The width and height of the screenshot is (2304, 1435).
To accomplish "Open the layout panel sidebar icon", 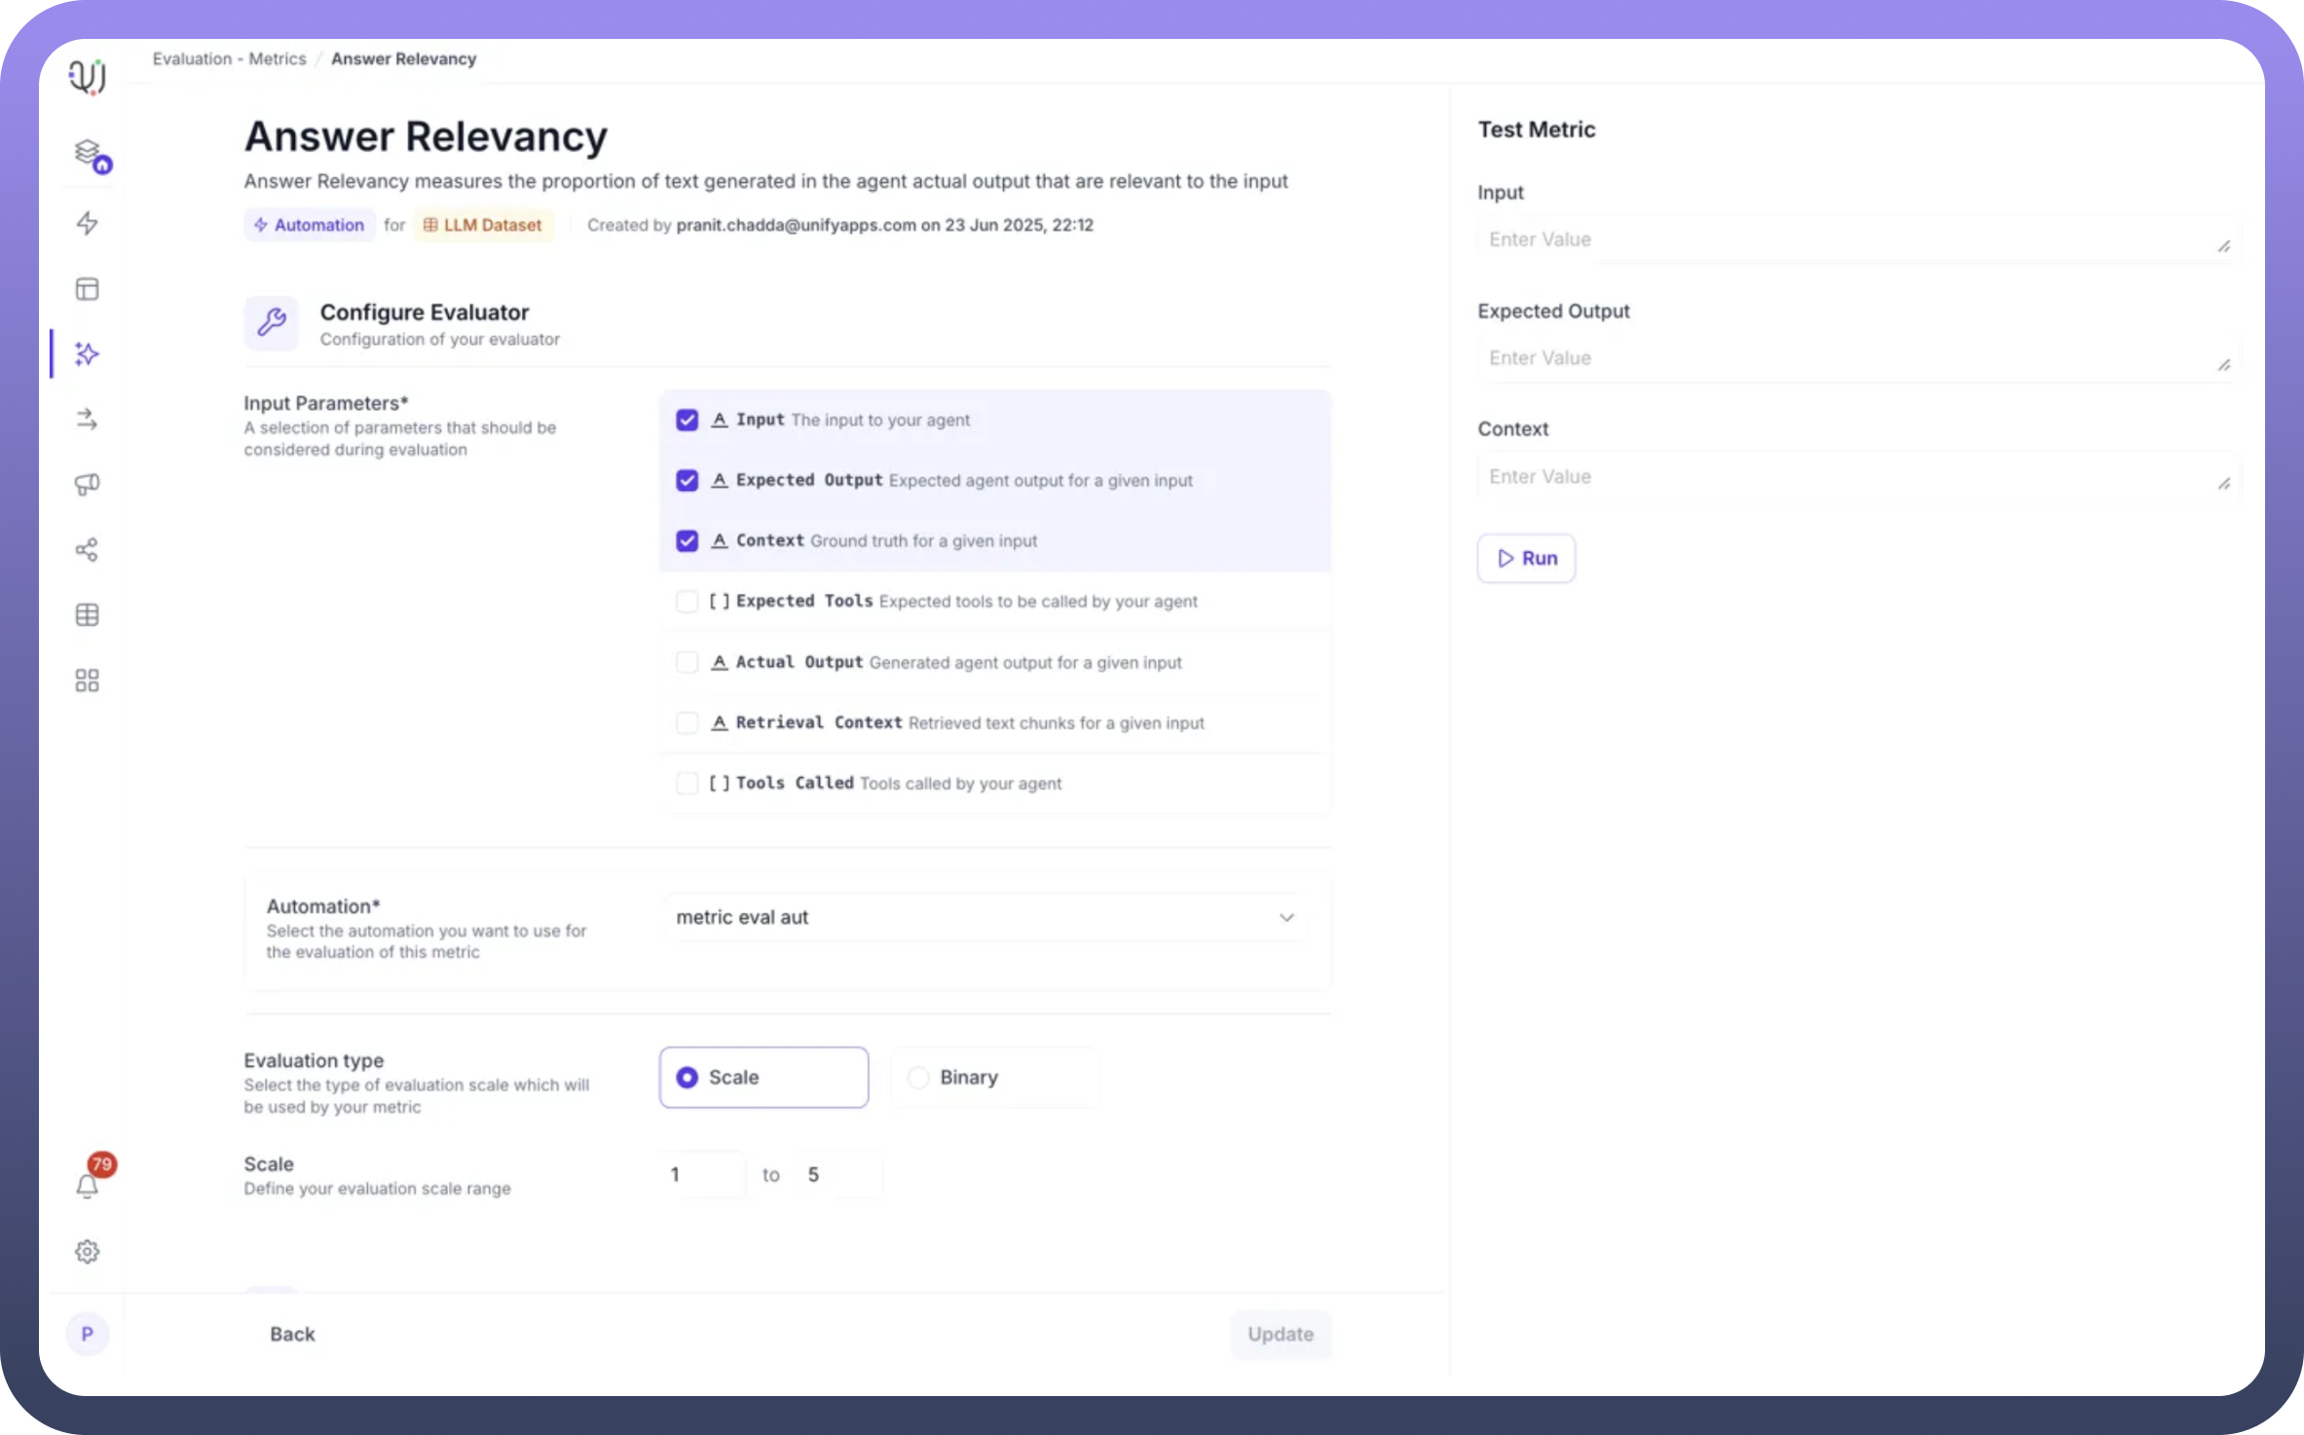I will pos(87,289).
